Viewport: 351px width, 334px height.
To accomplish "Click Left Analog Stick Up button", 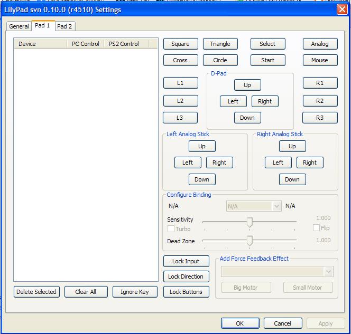I will pos(202,146).
